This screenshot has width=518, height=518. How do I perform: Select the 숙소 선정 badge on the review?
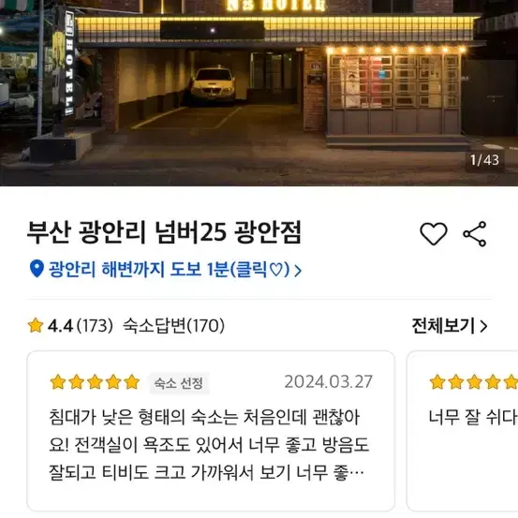click(179, 383)
